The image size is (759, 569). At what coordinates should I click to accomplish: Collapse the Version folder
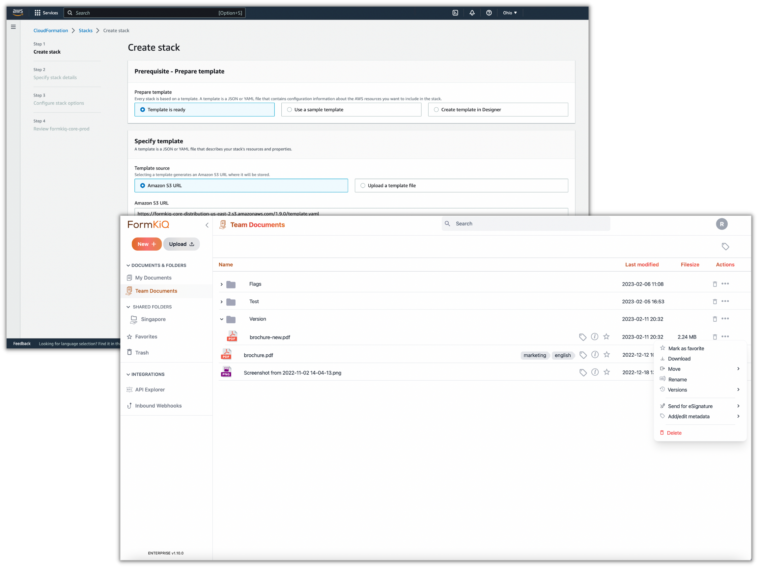tap(222, 319)
